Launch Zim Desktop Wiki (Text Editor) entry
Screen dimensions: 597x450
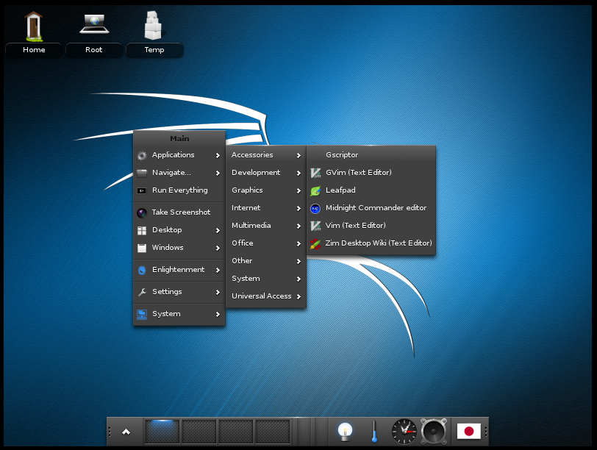(x=371, y=243)
